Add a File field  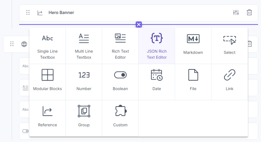pyautogui.click(x=193, y=82)
